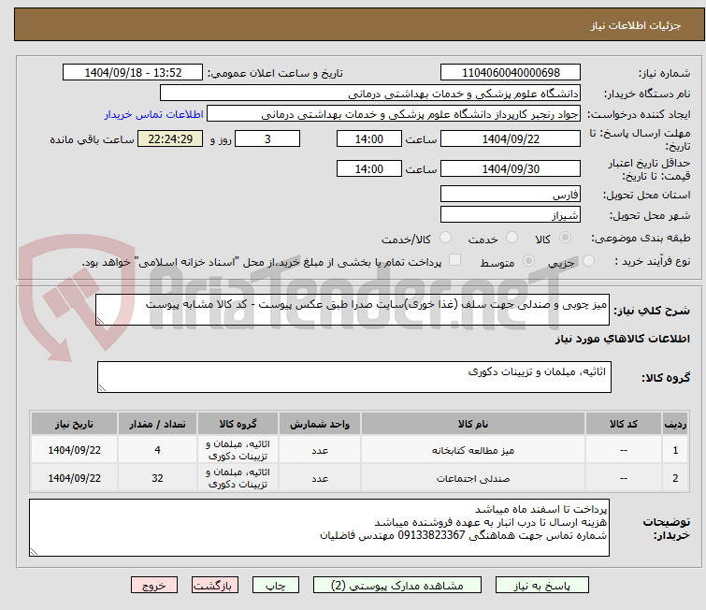Toggle the treasury documents payment checkbox
Viewport: 706px width, 610px height.
coord(455,261)
